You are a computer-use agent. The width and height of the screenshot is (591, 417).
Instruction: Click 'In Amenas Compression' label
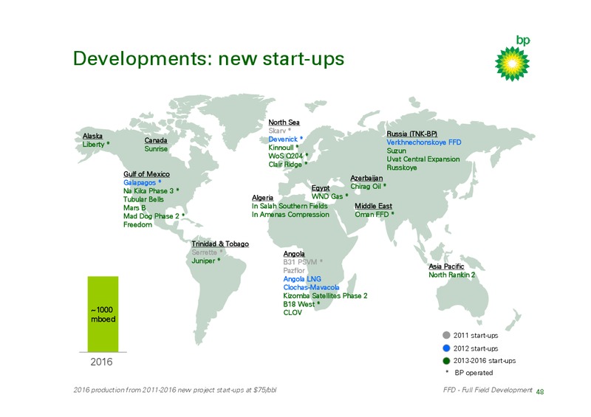pyautogui.click(x=290, y=214)
